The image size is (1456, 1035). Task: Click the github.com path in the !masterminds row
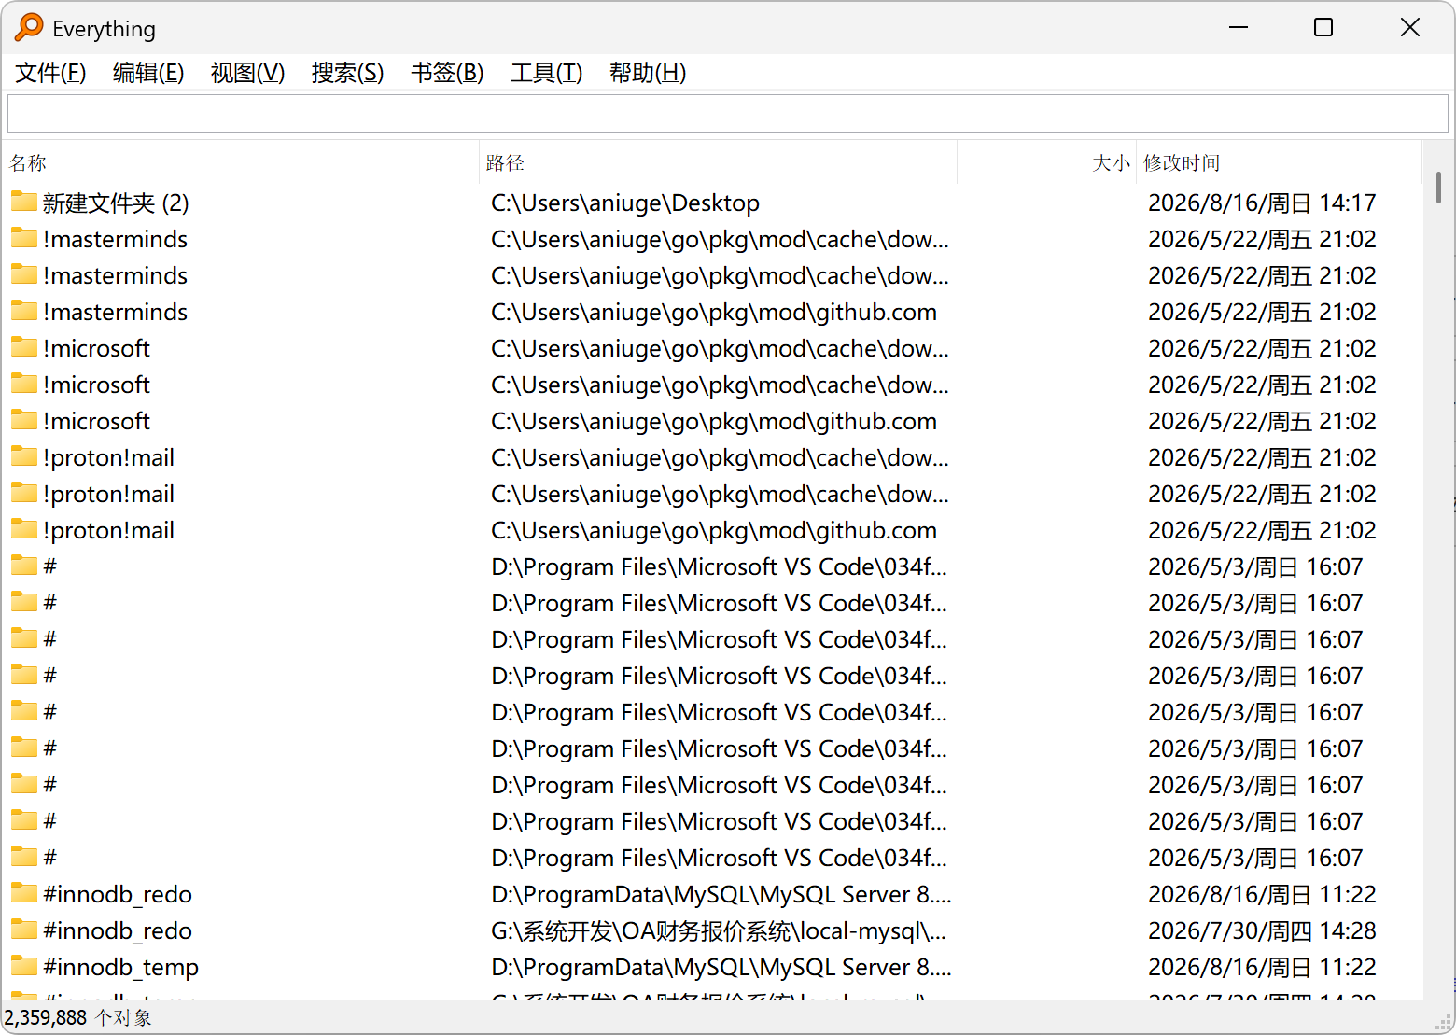[714, 312]
